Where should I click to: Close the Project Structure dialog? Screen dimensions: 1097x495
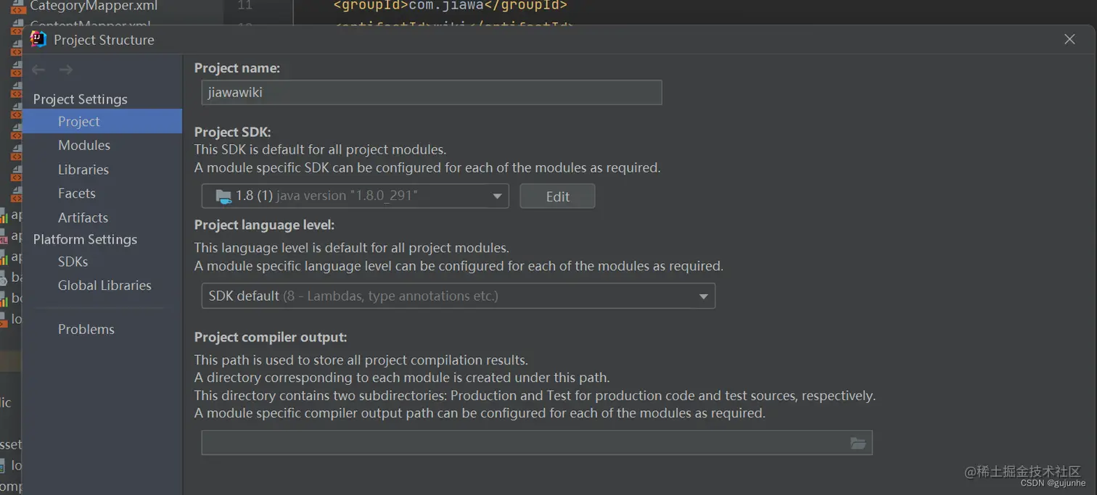1069,39
